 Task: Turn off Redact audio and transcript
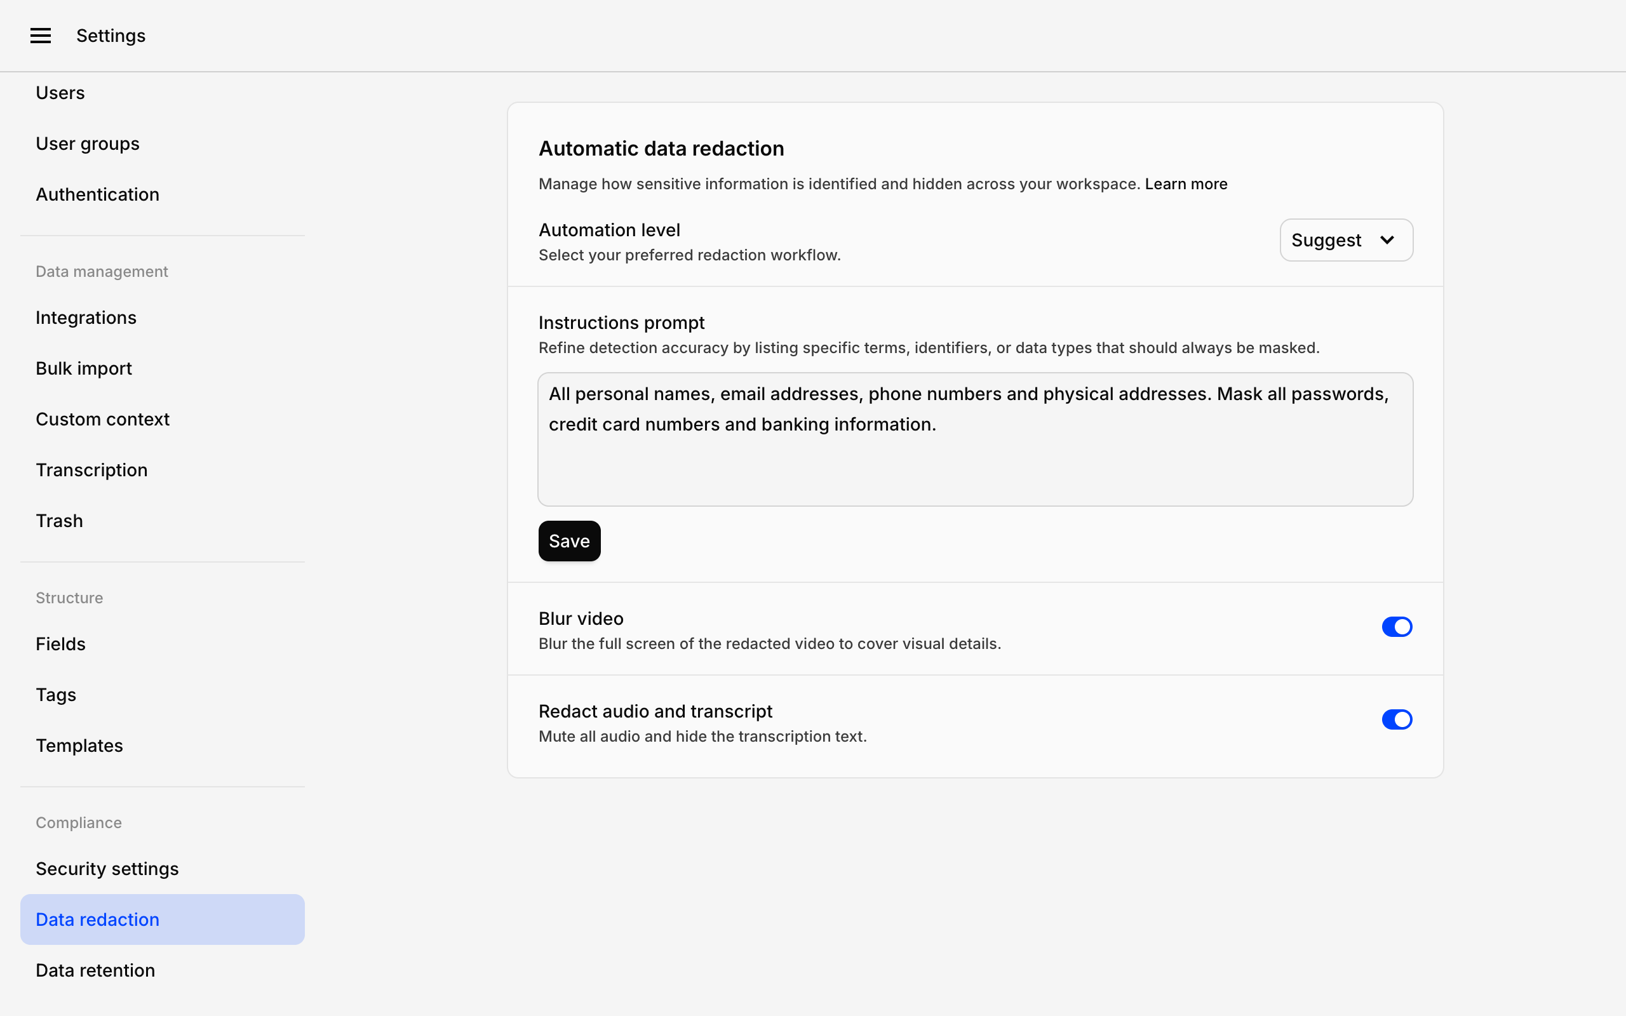click(x=1396, y=719)
